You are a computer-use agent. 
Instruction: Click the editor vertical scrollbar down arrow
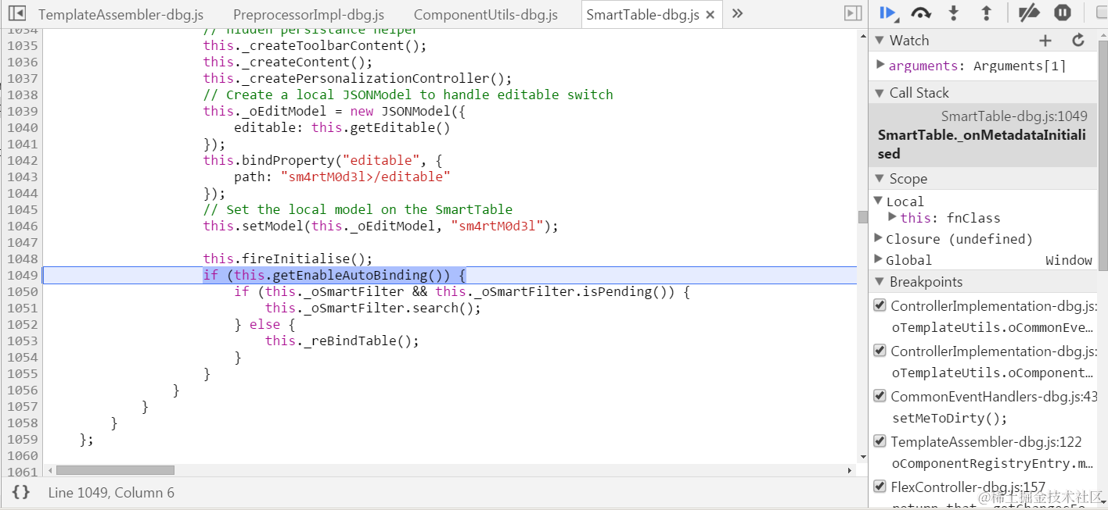coord(863,457)
